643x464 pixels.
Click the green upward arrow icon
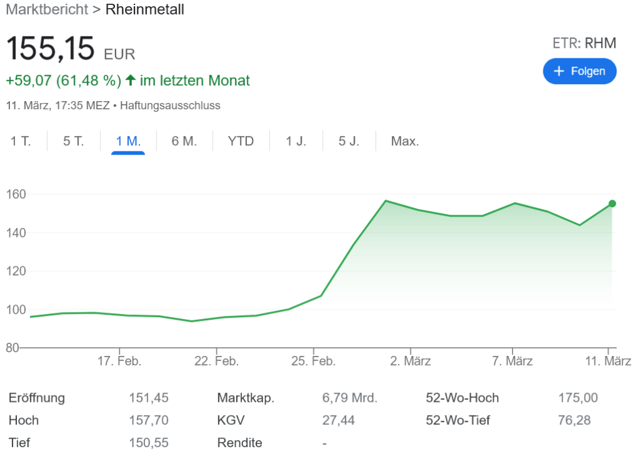tap(131, 80)
